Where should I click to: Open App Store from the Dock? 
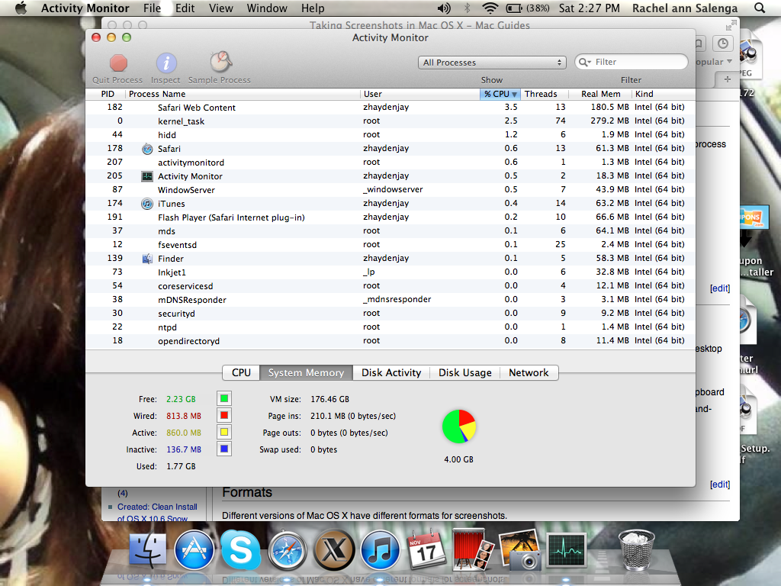pyautogui.click(x=194, y=550)
